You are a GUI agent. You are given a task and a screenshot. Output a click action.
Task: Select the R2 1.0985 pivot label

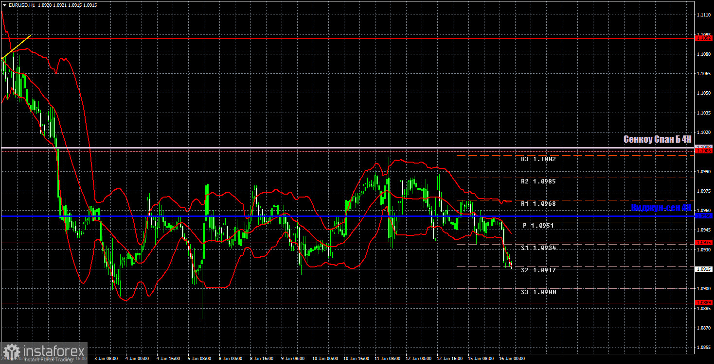pyautogui.click(x=538, y=181)
